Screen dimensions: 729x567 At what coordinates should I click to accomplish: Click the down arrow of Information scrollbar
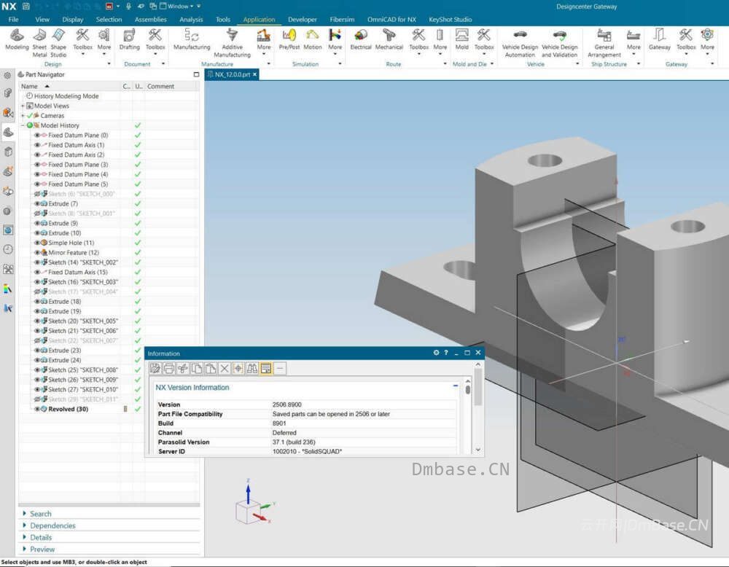click(x=478, y=450)
